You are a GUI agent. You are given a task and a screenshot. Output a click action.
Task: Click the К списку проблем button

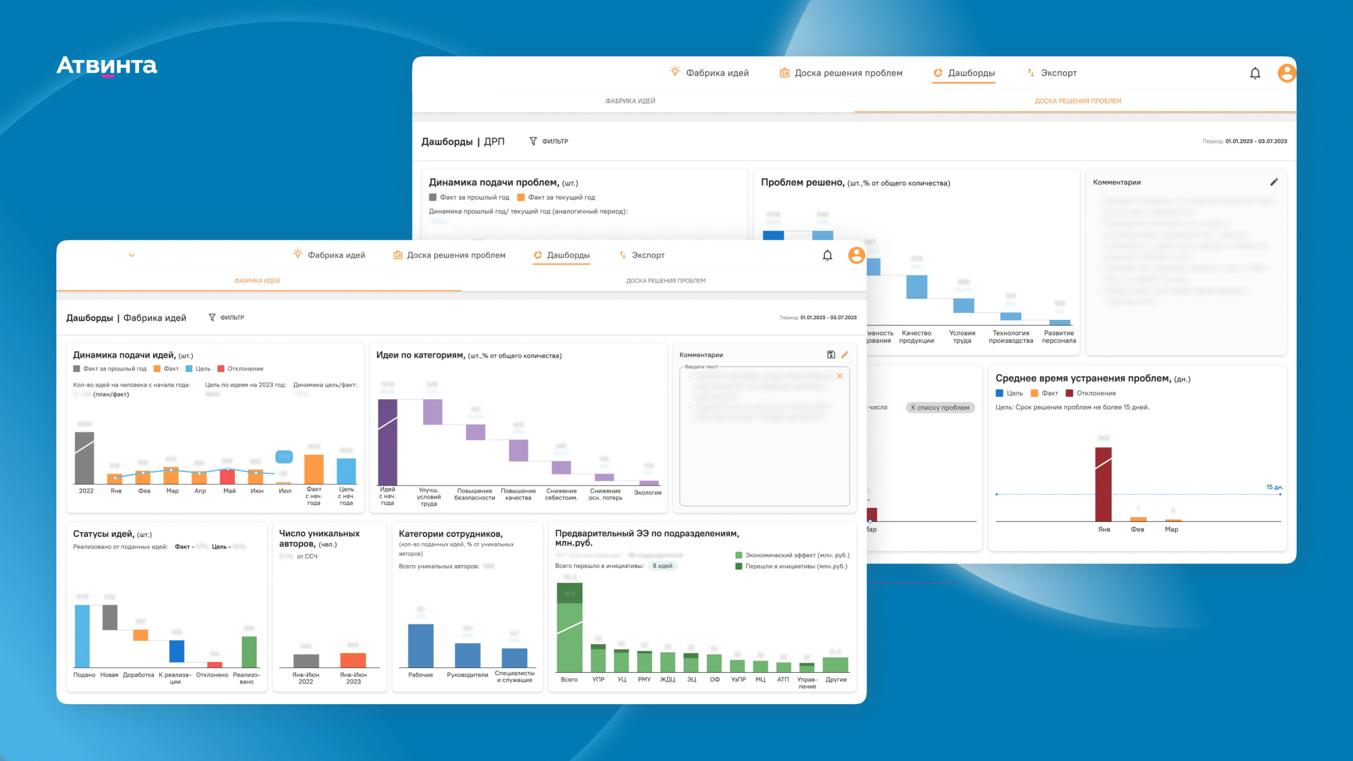[940, 408]
